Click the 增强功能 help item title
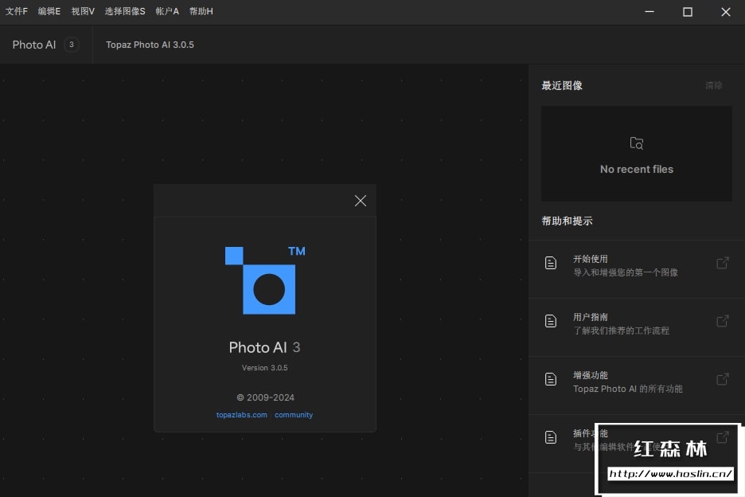The image size is (745, 497). point(591,375)
